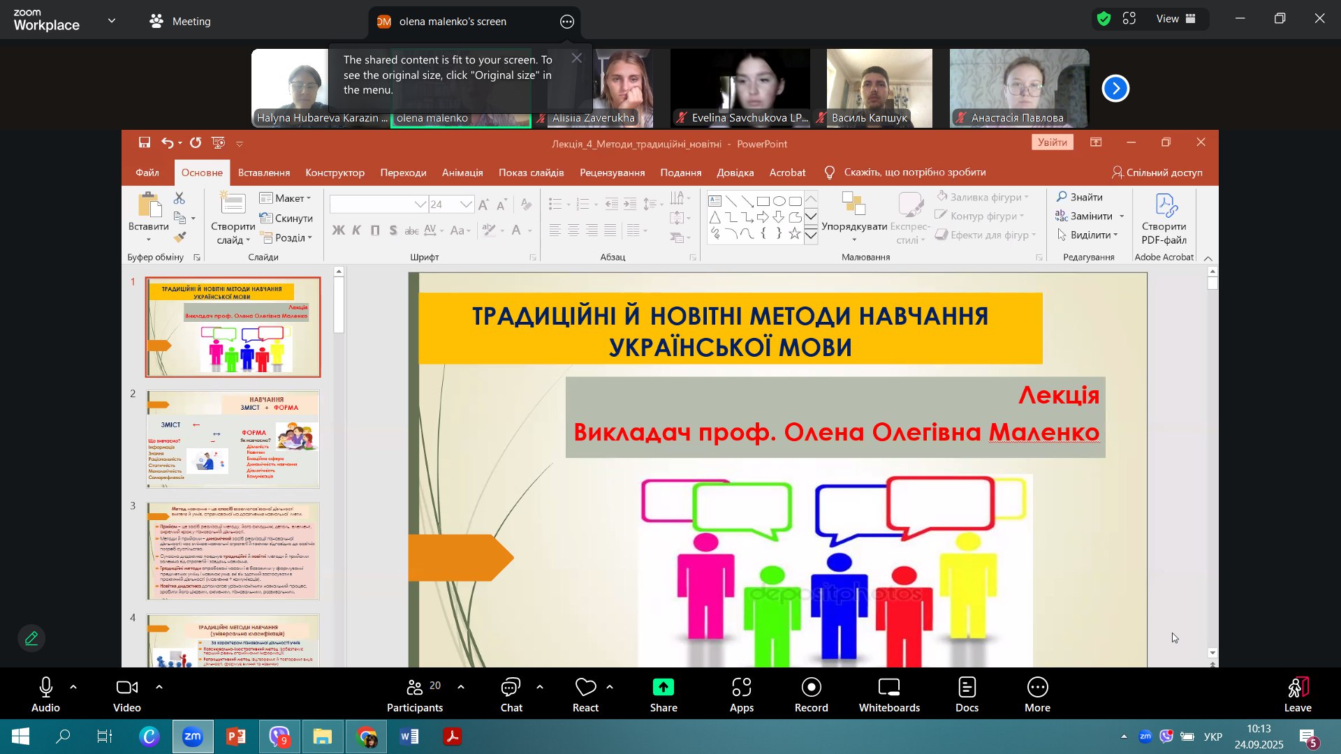Open the Whiteboards tool
This screenshot has width=1341, height=754.
(x=888, y=695)
